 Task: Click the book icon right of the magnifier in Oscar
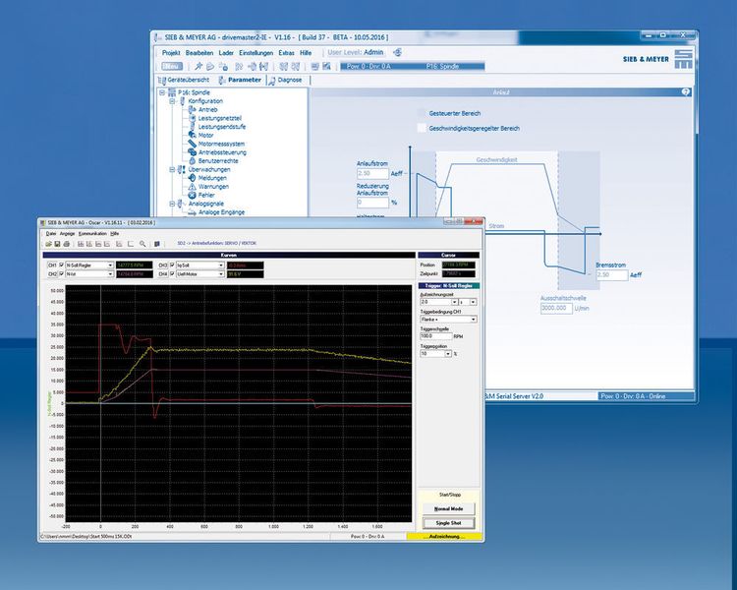tap(157, 244)
